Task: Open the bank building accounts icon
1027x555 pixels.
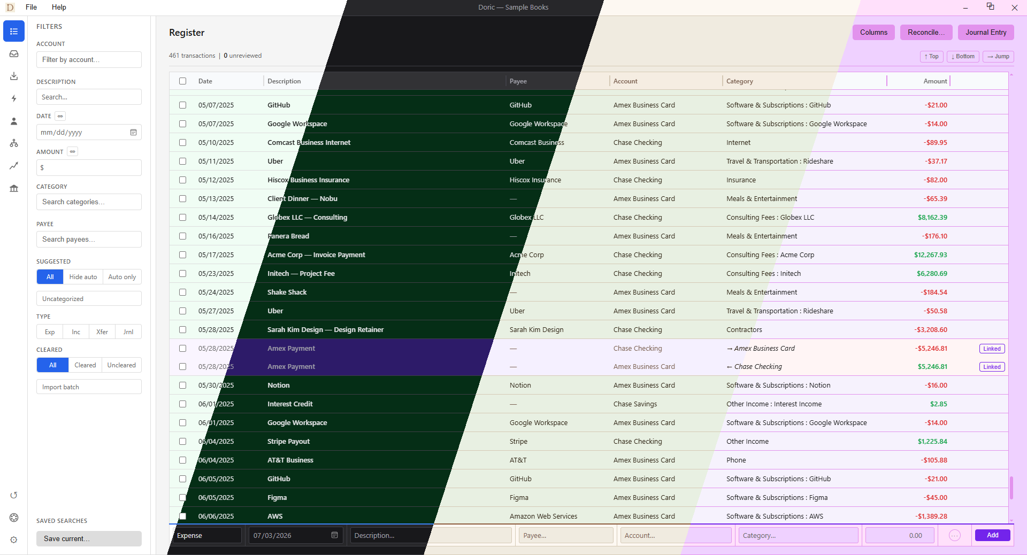Action: (14, 188)
